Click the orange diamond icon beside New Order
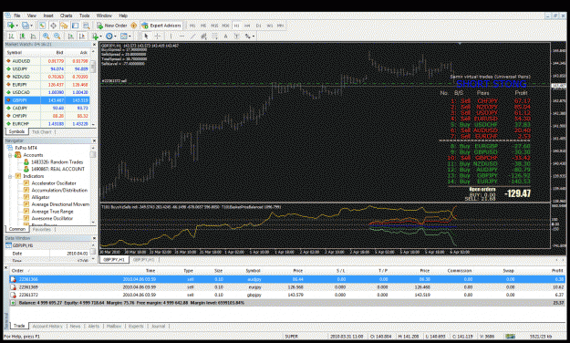Image resolution: width=570 pixels, height=343 pixels. [x=134, y=26]
